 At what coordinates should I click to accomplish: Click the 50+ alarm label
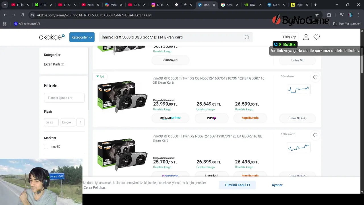(287, 76)
